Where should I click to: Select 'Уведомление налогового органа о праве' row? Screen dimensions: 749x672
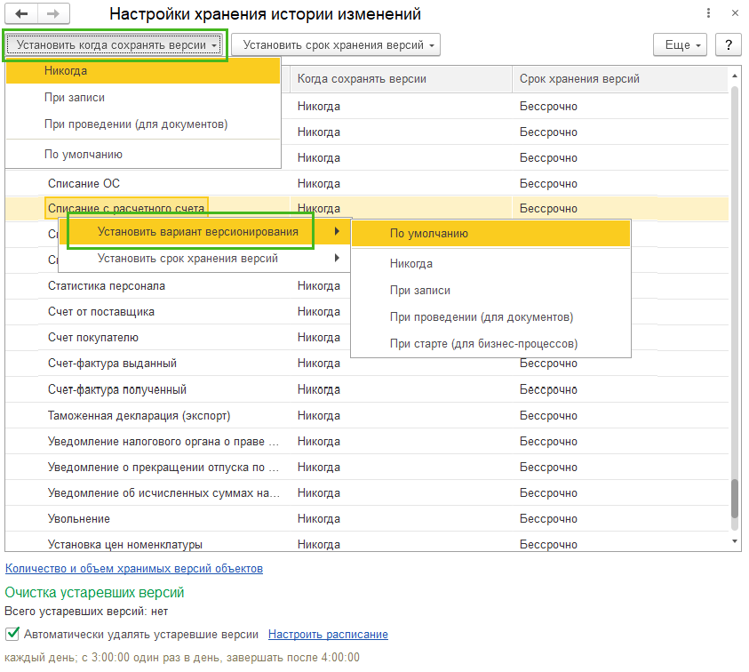click(367, 441)
